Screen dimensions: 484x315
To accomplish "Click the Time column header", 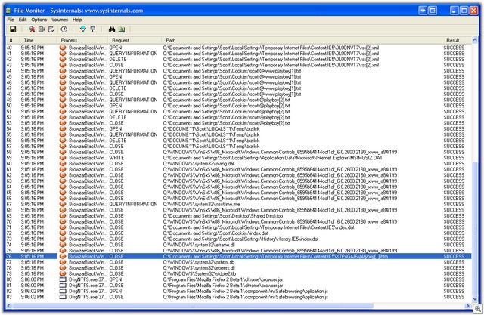I will pos(39,40).
